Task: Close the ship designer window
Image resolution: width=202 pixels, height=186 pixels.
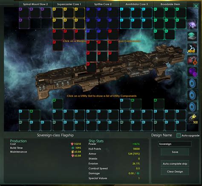Action: tap(196, 6)
